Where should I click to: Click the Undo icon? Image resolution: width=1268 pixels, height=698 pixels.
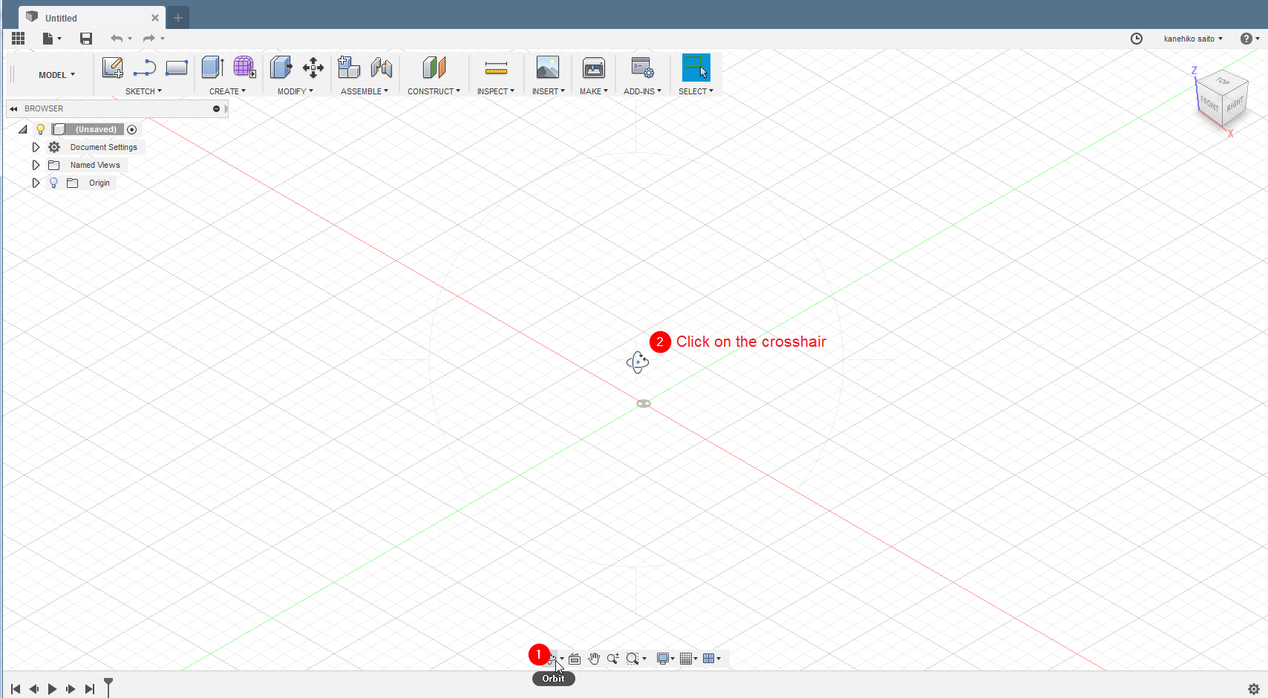116,39
